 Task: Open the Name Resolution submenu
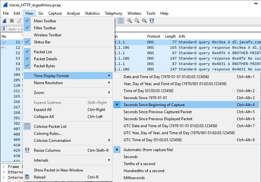(68, 83)
